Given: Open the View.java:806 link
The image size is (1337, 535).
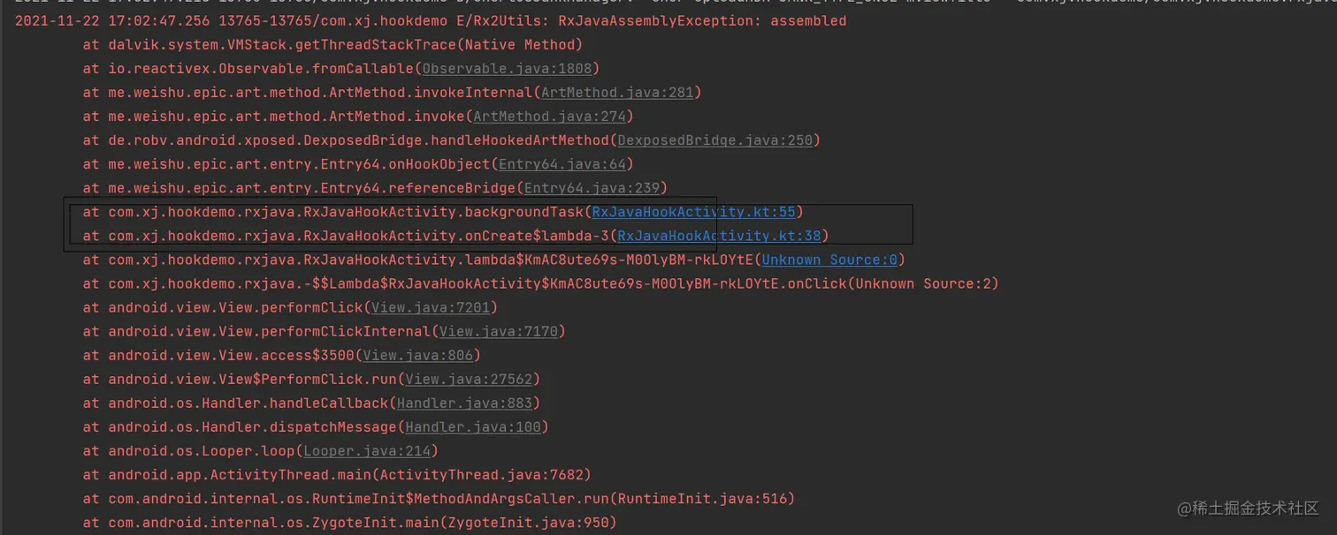Looking at the screenshot, I should pos(418,355).
